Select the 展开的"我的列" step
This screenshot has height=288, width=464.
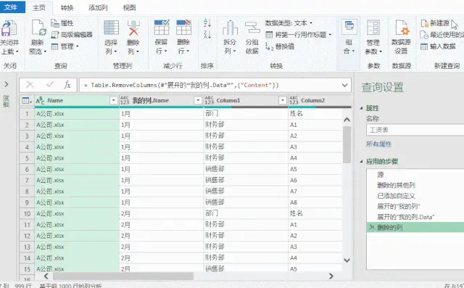pyautogui.click(x=399, y=206)
